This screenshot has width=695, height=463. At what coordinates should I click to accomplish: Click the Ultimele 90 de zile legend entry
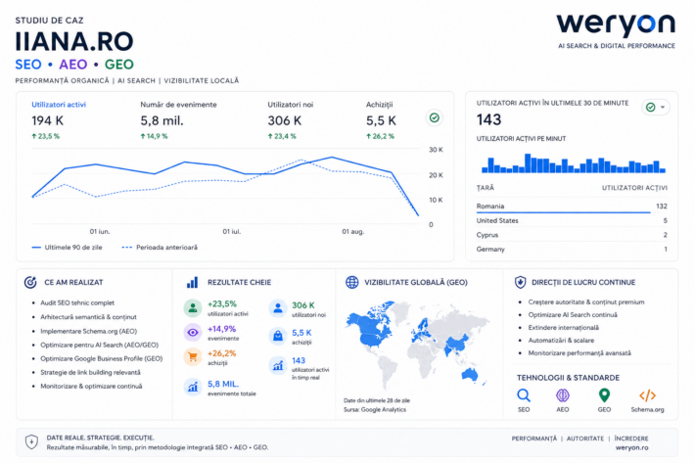click(x=67, y=248)
